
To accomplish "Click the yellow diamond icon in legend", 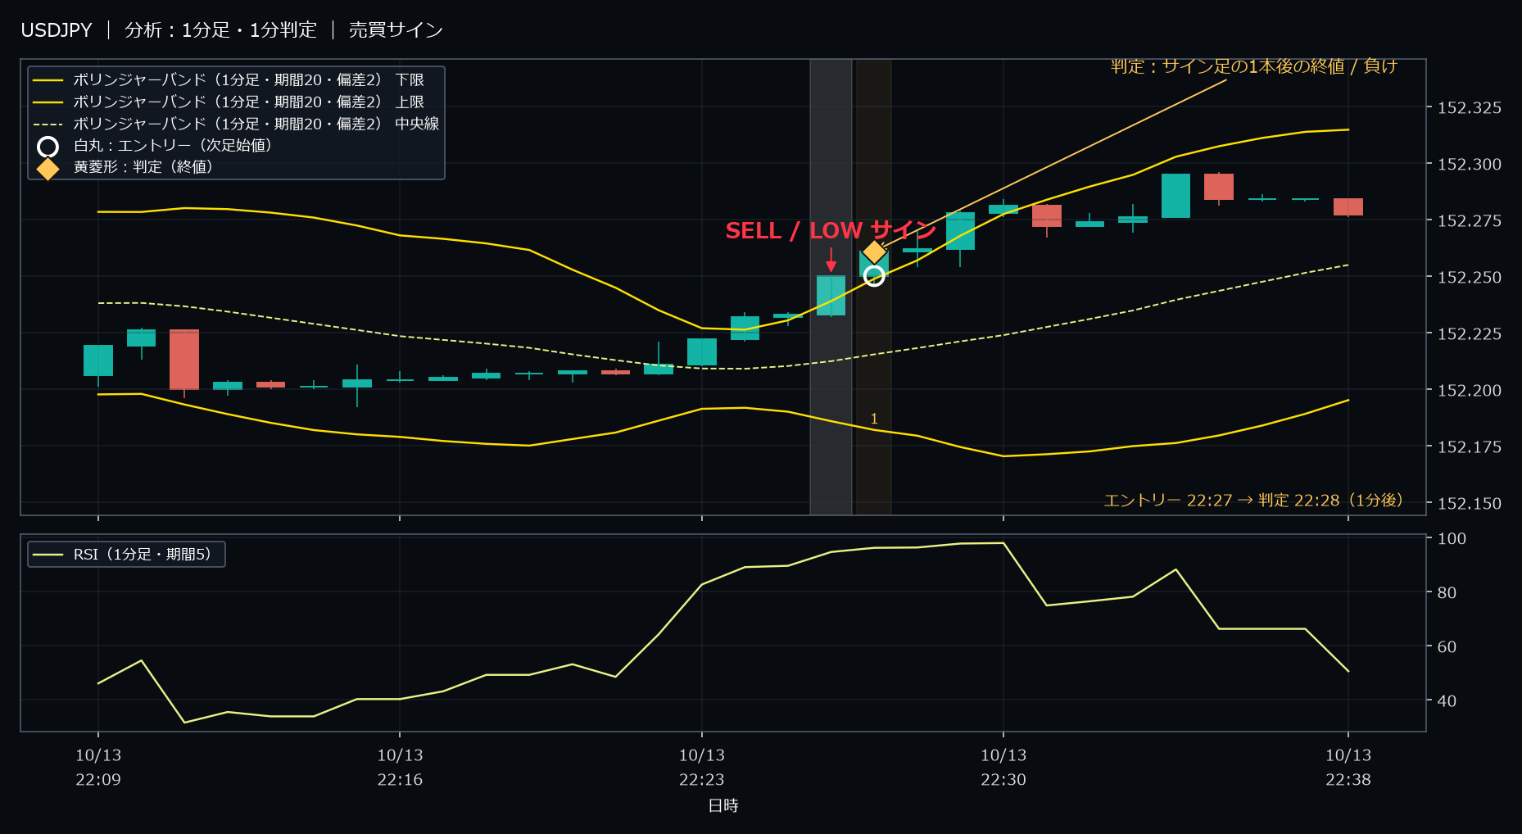I will (x=48, y=168).
